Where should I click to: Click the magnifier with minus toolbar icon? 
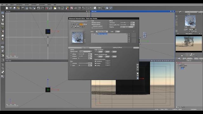coord(91,8)
